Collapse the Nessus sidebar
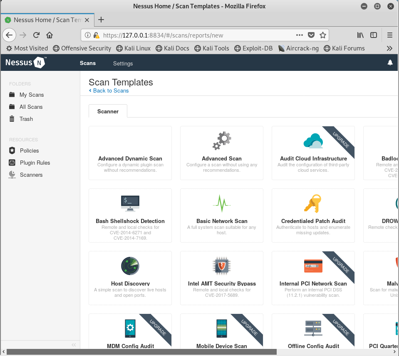 (x=74, y=345)
